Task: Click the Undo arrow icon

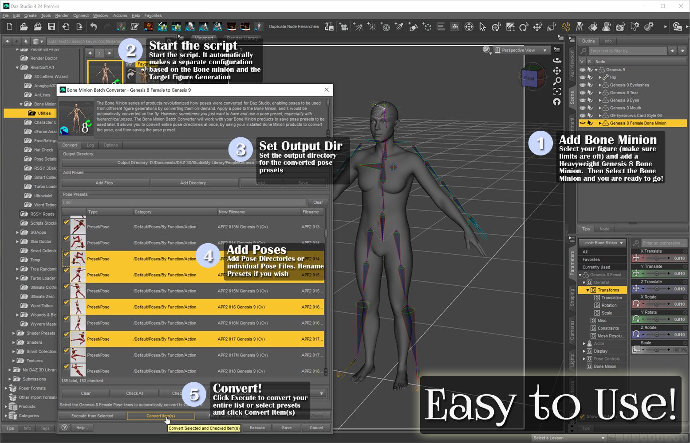Action: 93,27
